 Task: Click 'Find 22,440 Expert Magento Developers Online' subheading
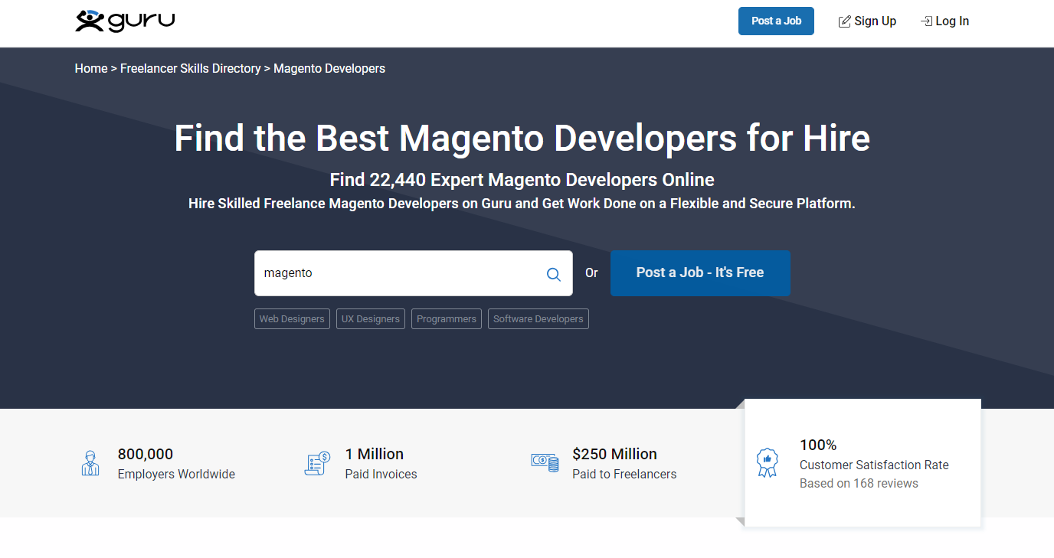522,180
